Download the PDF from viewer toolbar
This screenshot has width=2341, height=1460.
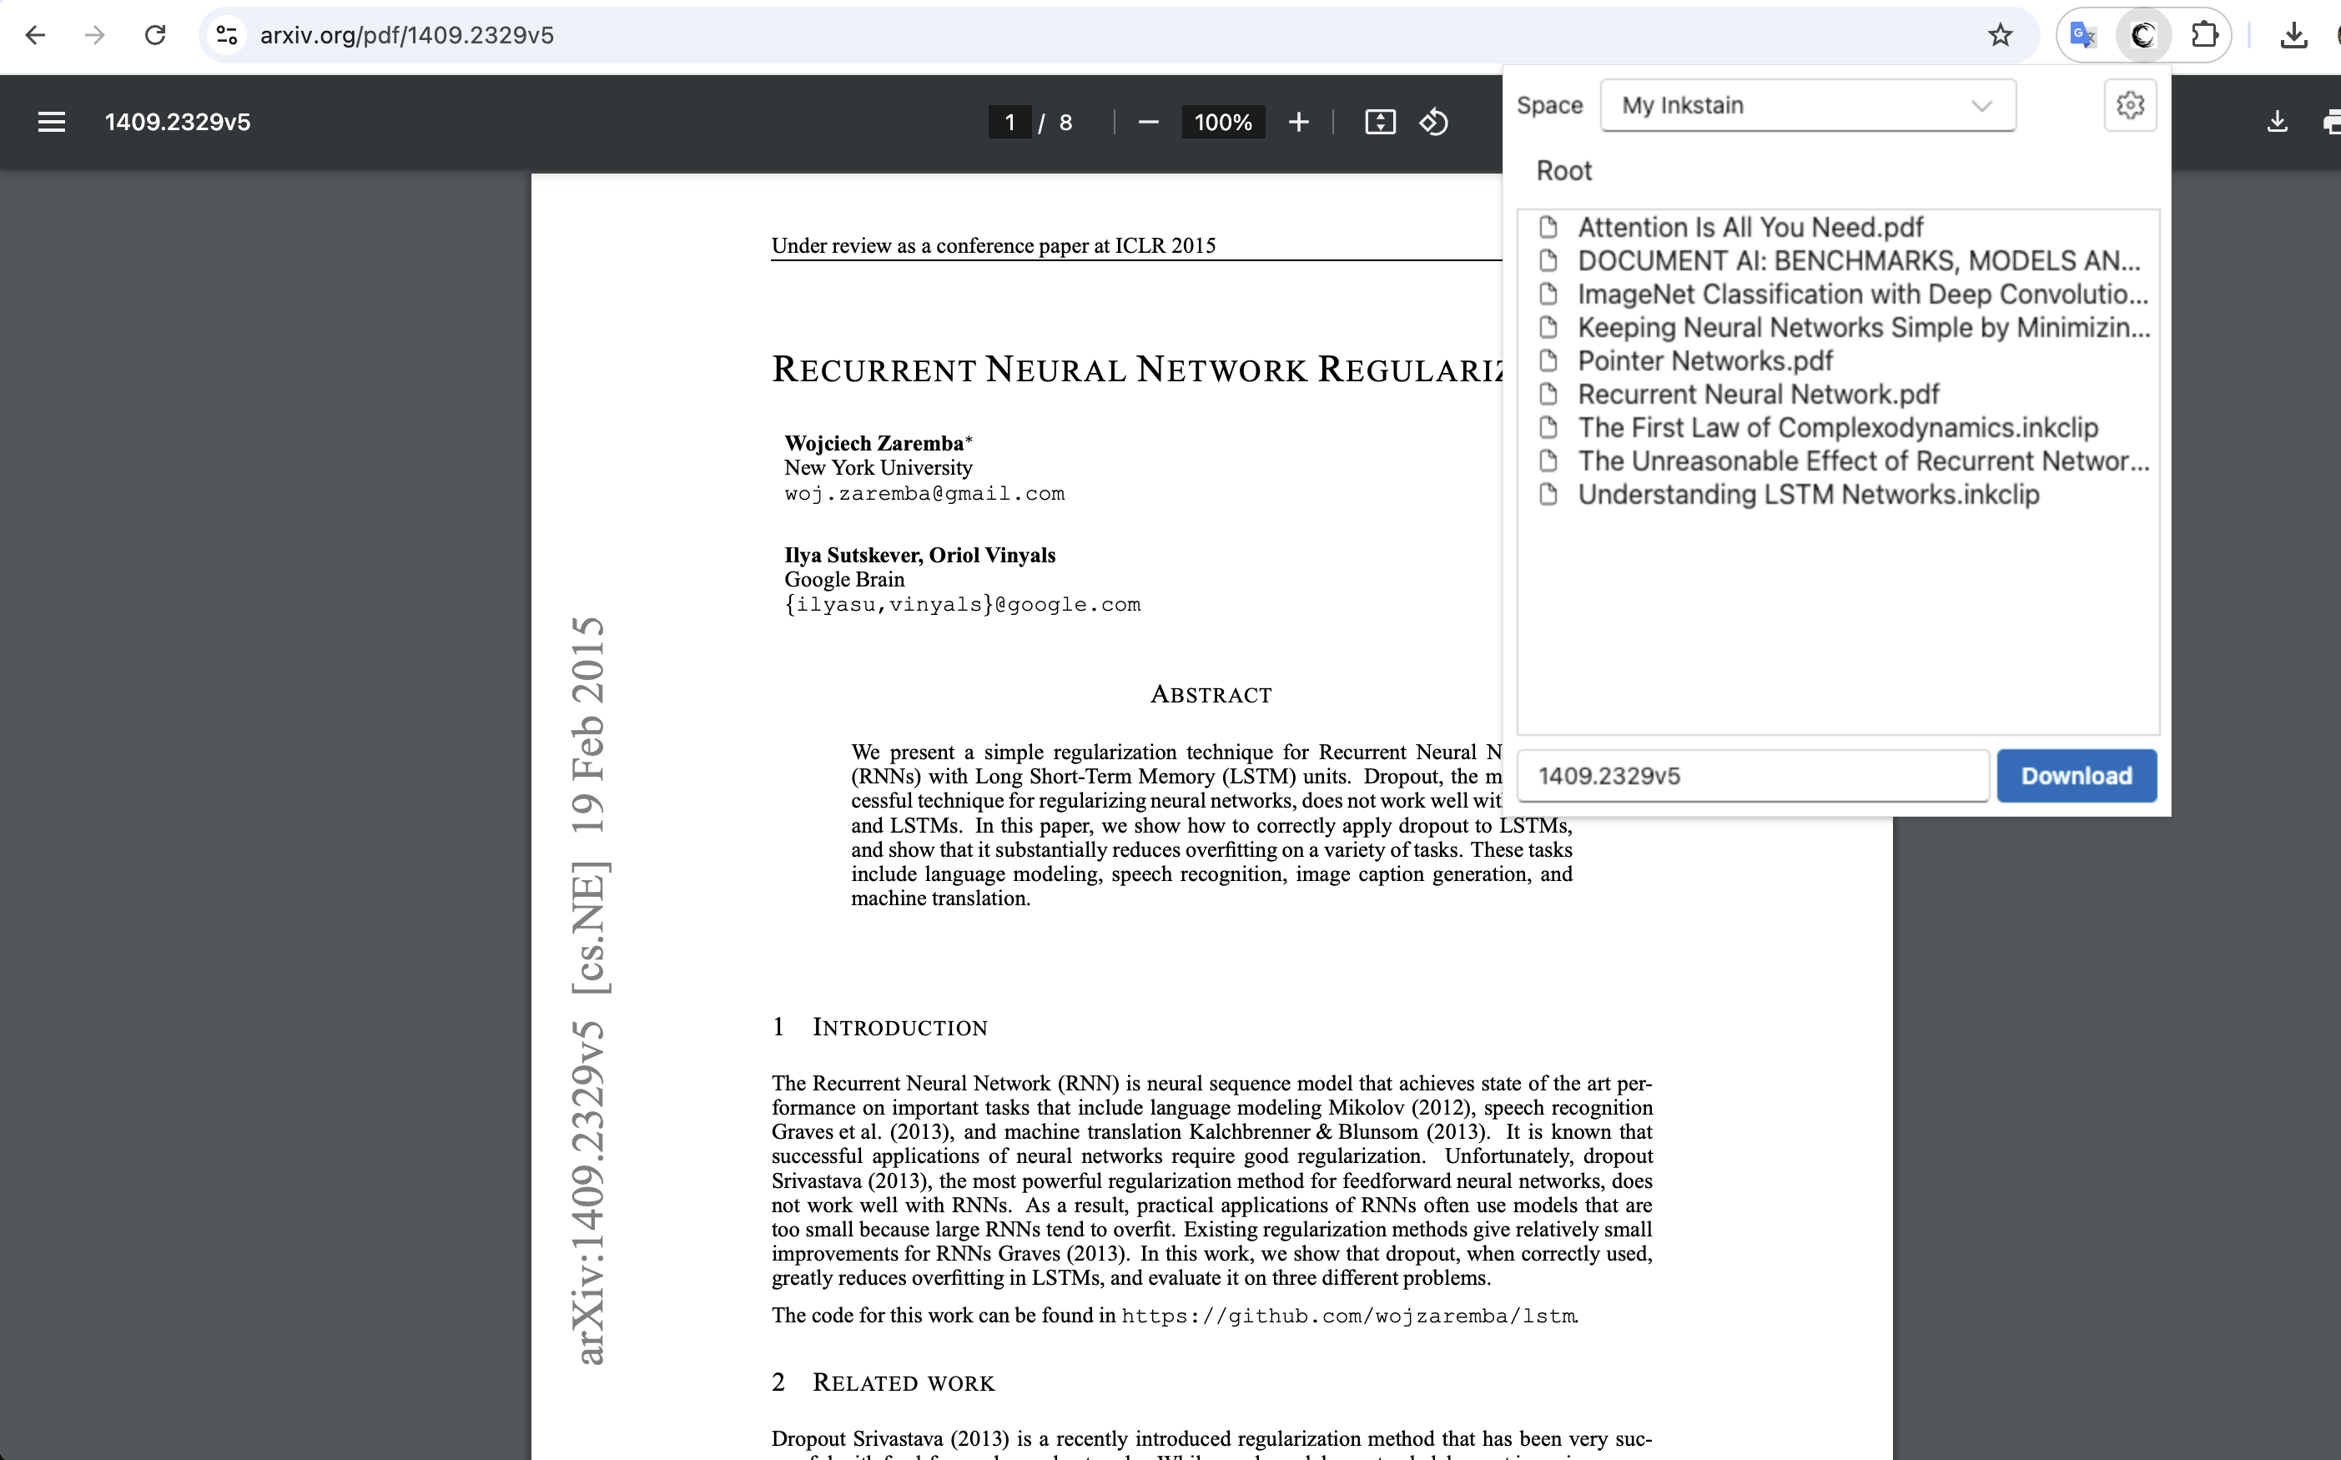coord(2278,122)
